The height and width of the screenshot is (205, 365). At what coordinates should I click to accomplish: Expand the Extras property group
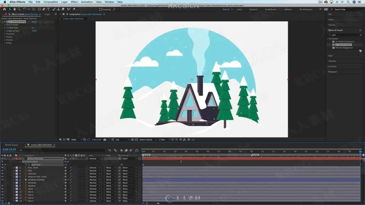[x=5, y=43]
